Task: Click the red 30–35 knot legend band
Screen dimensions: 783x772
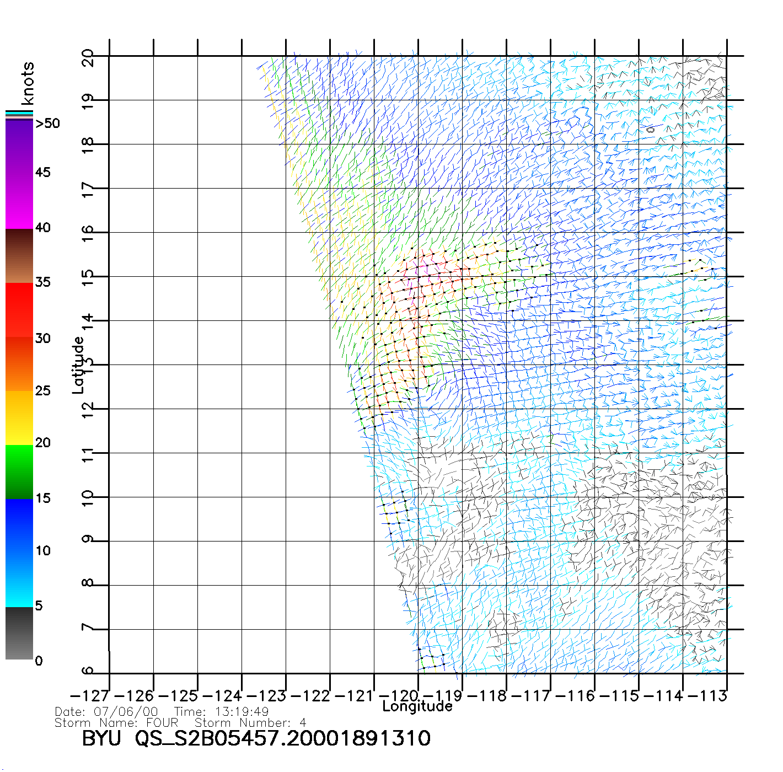Action: point(19,309)
